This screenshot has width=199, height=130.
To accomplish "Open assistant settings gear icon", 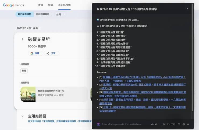I will coord(184,124).
